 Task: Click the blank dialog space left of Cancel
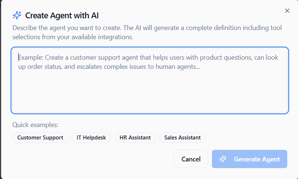(92, 159)
